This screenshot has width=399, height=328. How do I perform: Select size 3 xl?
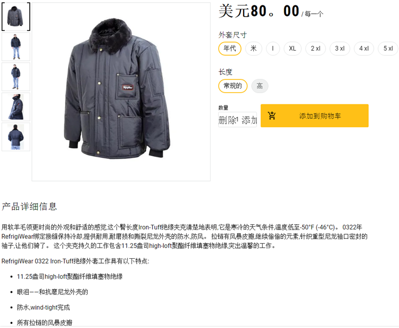click(340, 48)
